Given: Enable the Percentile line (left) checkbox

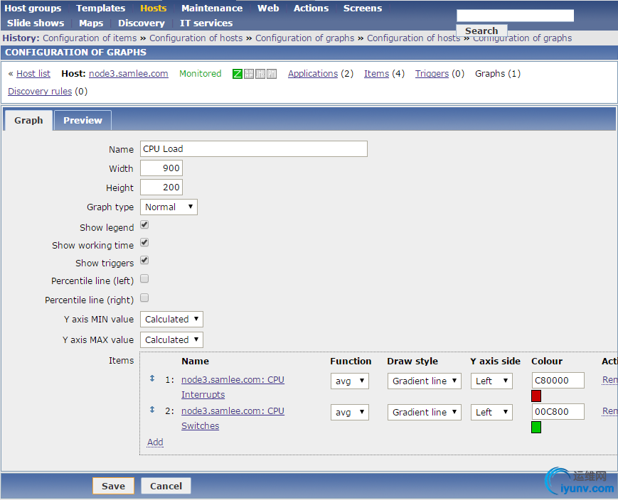Looking at the screenshot, I should coord(144,278).
